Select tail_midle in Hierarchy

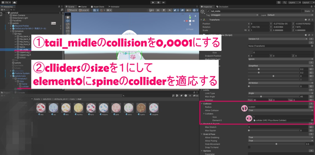click(x=24, y=50)
